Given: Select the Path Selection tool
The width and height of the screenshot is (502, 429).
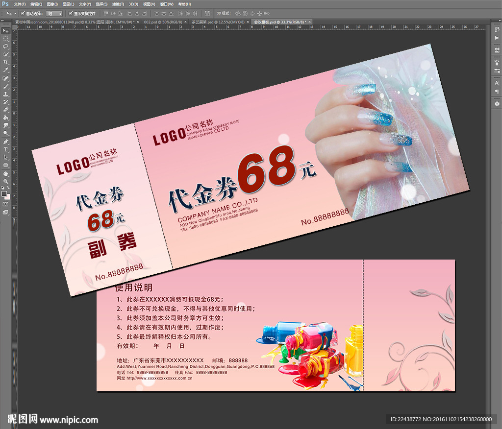Looking at the screenshot, I should (x=6, y=157).
